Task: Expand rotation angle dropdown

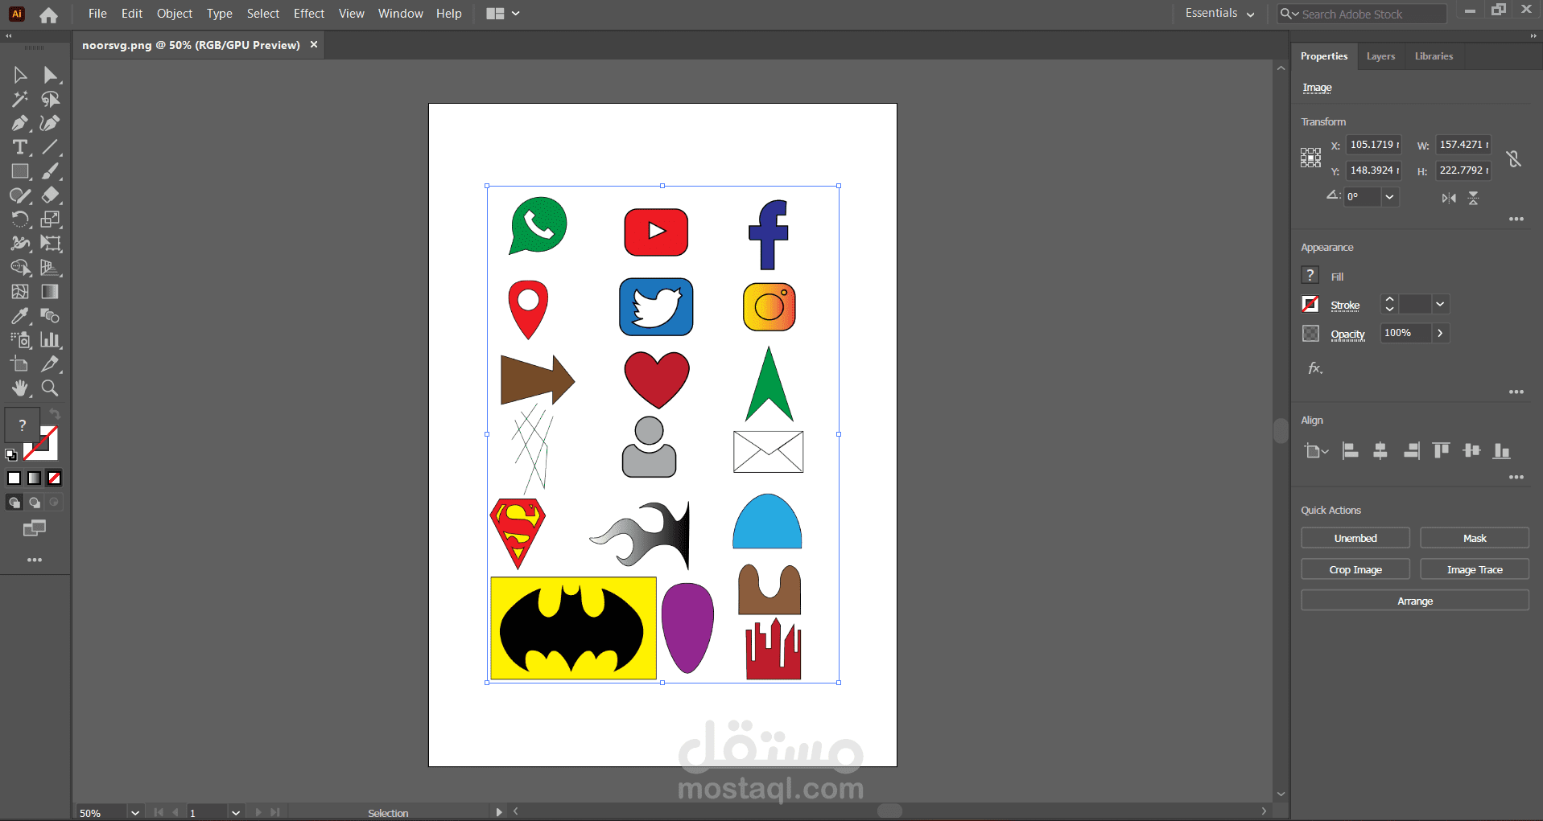Action: [x=1389, y=197]
